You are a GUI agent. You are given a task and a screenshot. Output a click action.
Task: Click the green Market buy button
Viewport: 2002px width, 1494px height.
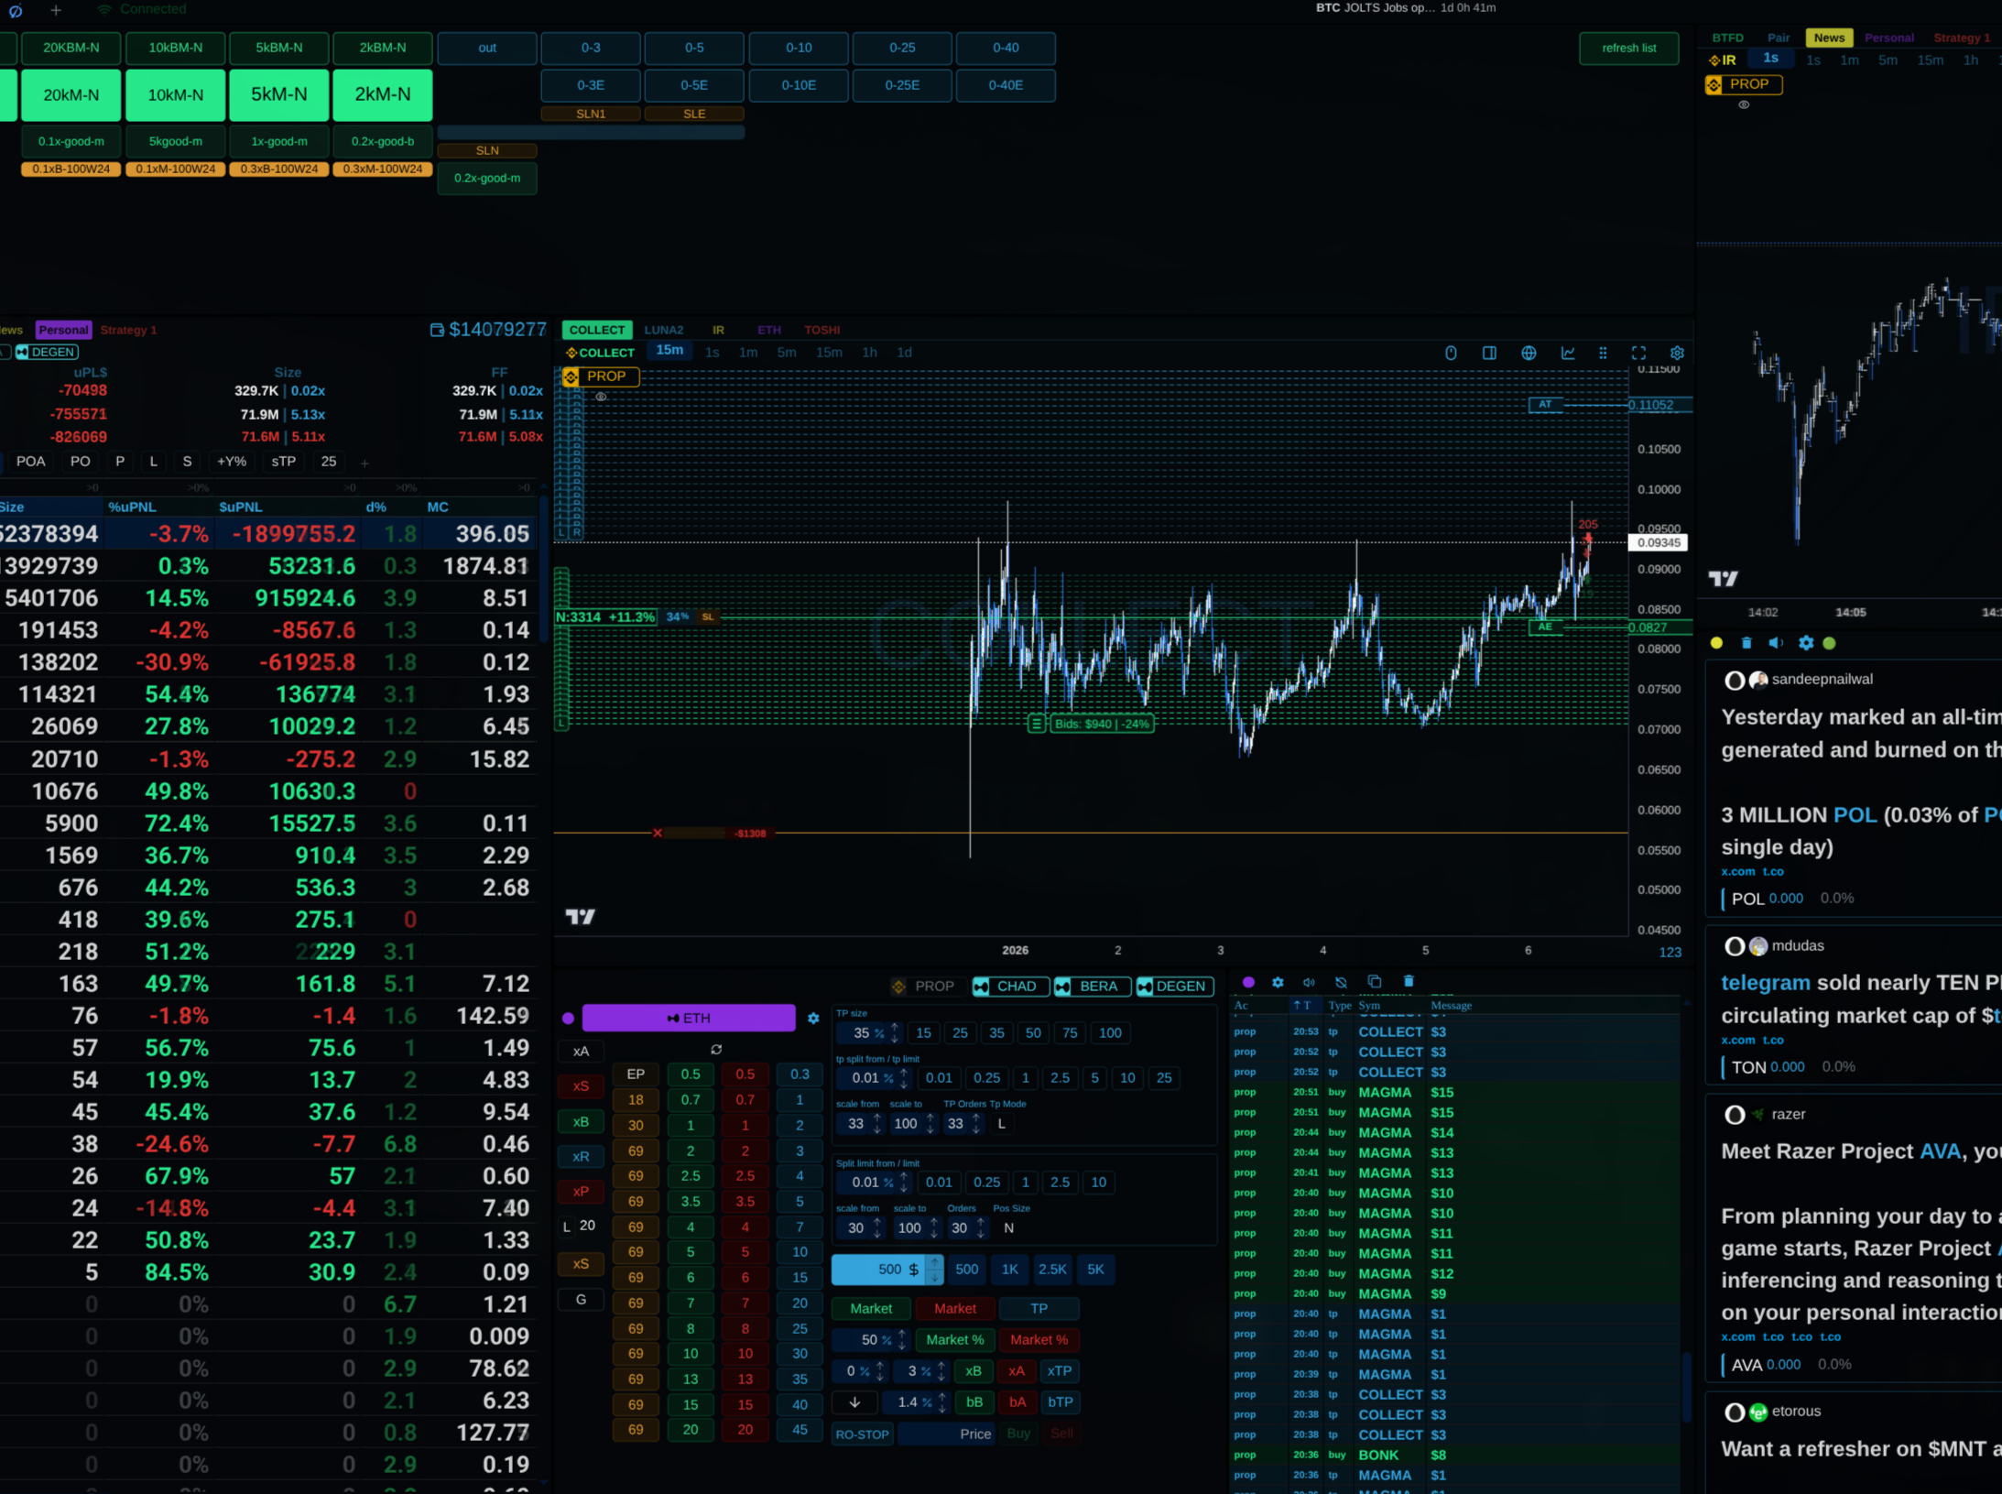pos(871,1309)
